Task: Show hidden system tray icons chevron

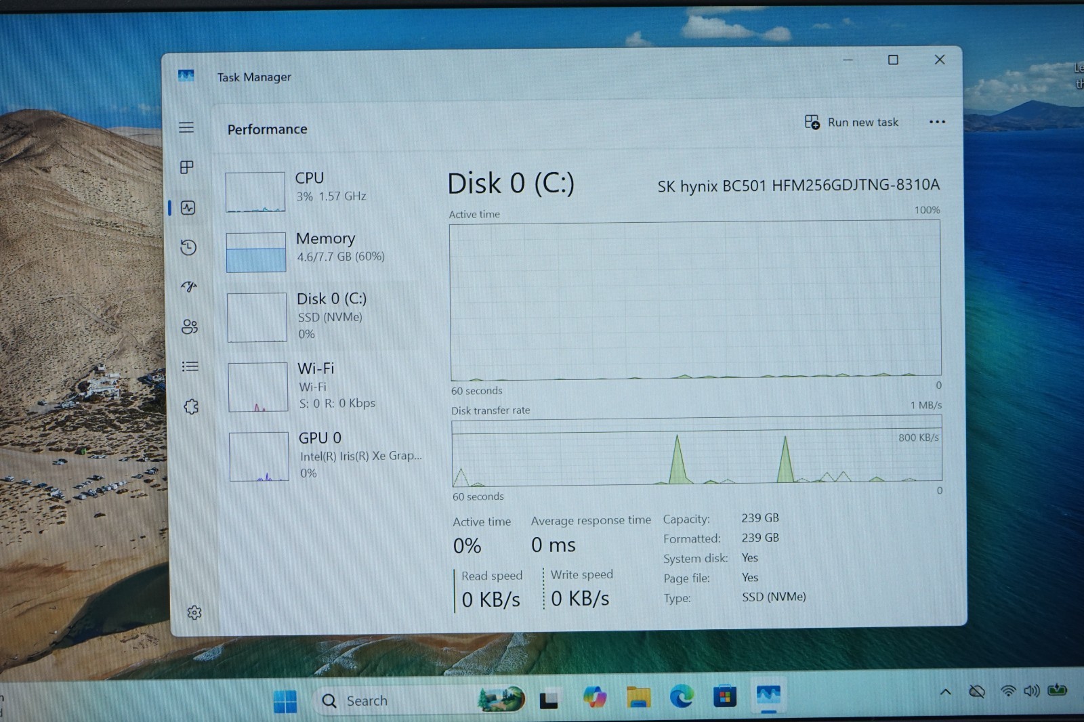Action: pos(945,692)
